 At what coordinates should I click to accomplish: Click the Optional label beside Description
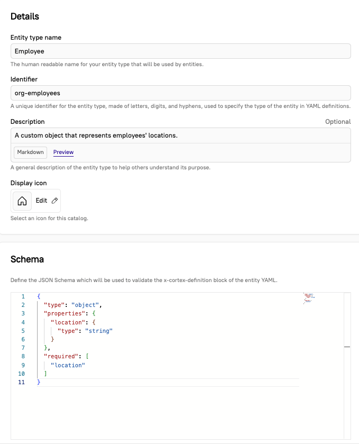(338, 122)
